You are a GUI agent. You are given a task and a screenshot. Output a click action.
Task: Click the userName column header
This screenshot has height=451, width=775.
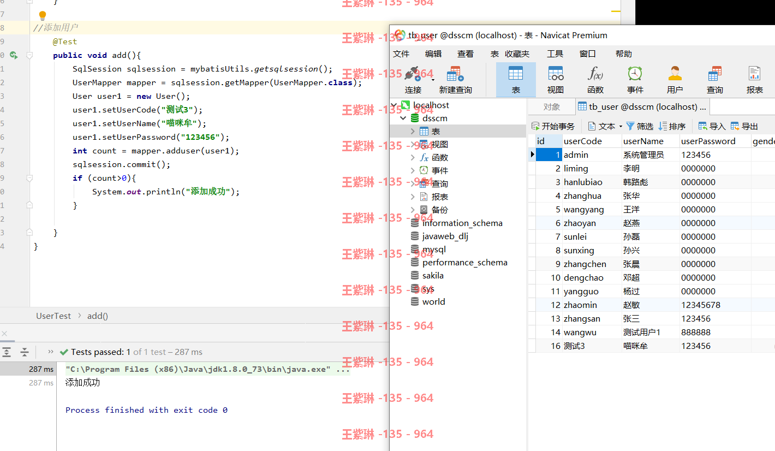(651, 141)
